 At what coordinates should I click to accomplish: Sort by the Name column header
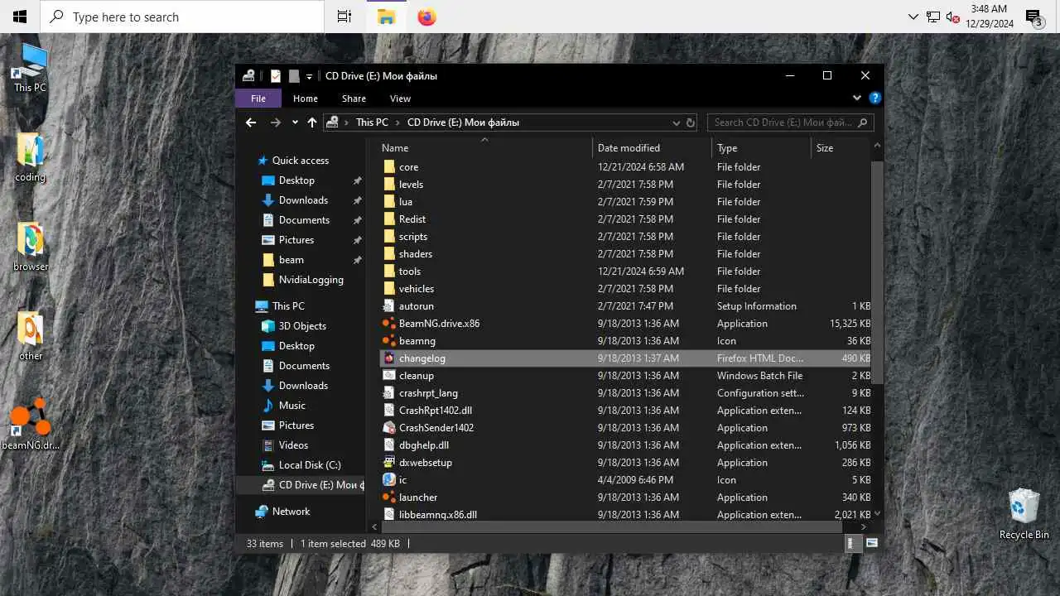tap(484, 148)
